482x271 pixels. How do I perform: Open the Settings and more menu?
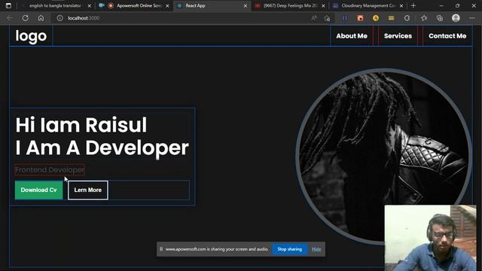472,18
